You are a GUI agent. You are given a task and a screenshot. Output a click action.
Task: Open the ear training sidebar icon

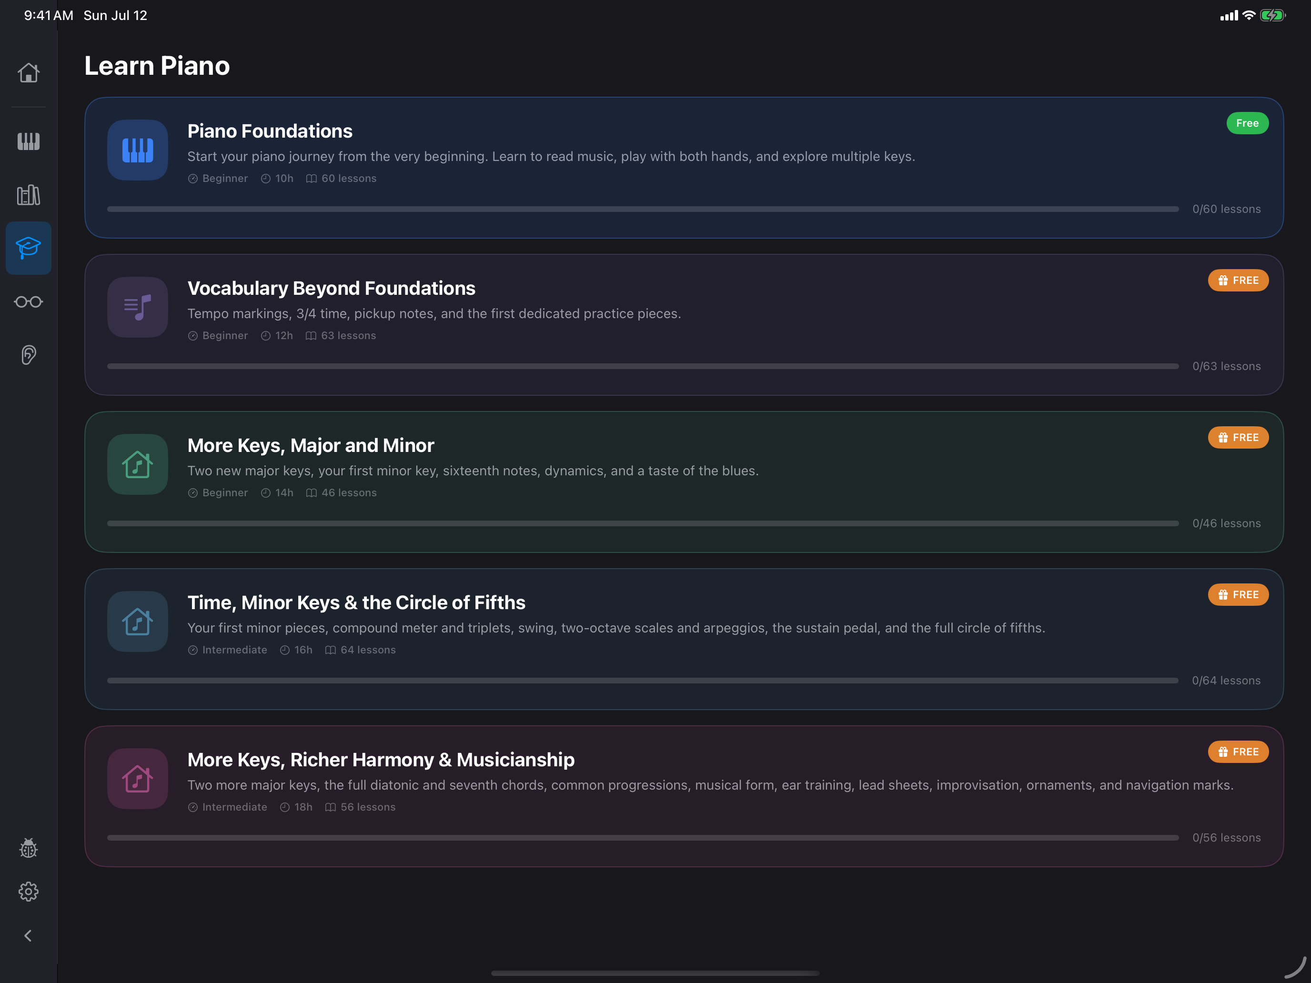pyautogui.click(x=29, y=355)
